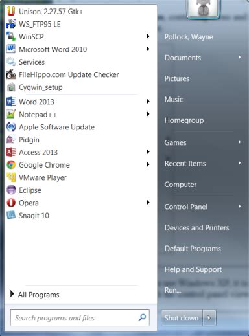Click the Eclipse icon
Viewport: 249px width, 336px height.
click(x=11, y=190)
